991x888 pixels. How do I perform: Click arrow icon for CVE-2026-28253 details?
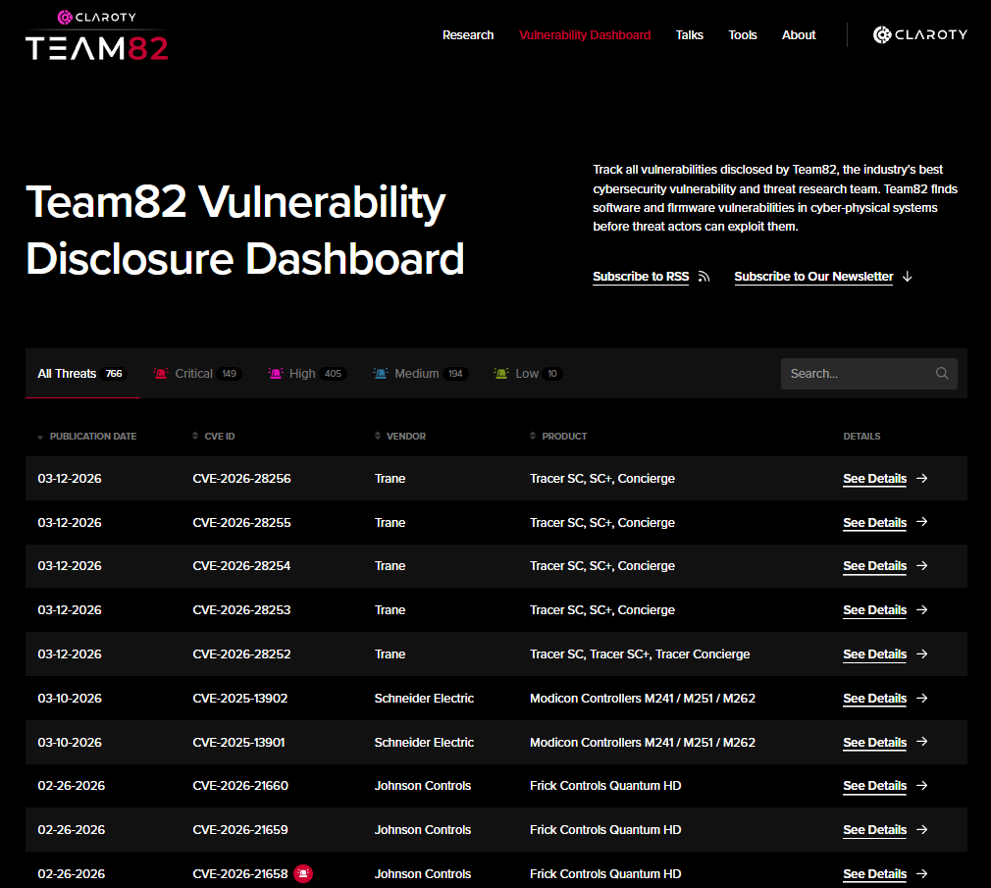click(x=922, y=610)
